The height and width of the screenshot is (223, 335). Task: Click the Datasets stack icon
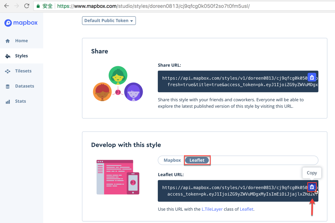pos(8,86)
